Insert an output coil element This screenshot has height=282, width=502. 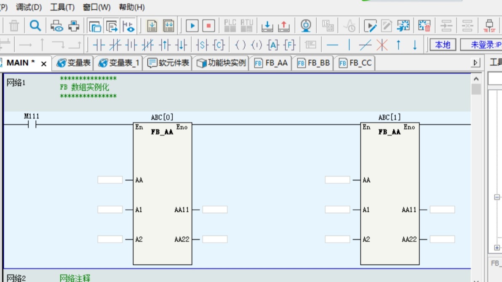(240, 45)
